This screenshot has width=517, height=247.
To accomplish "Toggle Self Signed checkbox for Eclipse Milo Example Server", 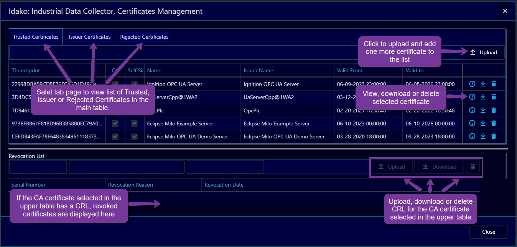I will (x=135, y=123).
